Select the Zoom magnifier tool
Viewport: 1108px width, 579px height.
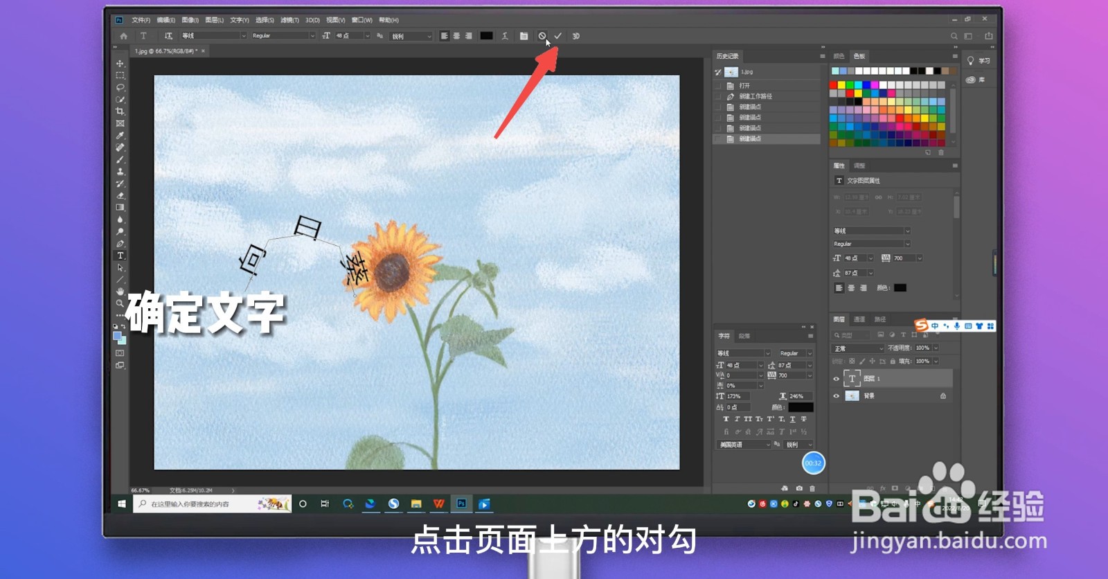[120, 303]
